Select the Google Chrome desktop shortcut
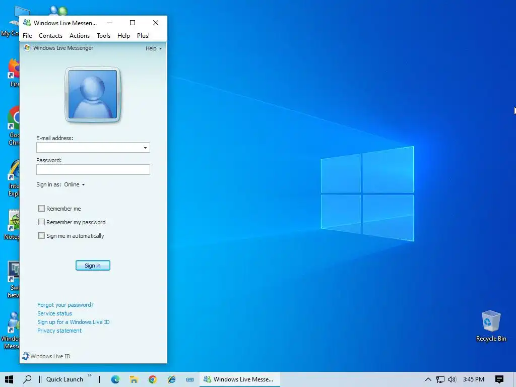Image resolution: width=516 pixels, height=387 pixels. 13,125
